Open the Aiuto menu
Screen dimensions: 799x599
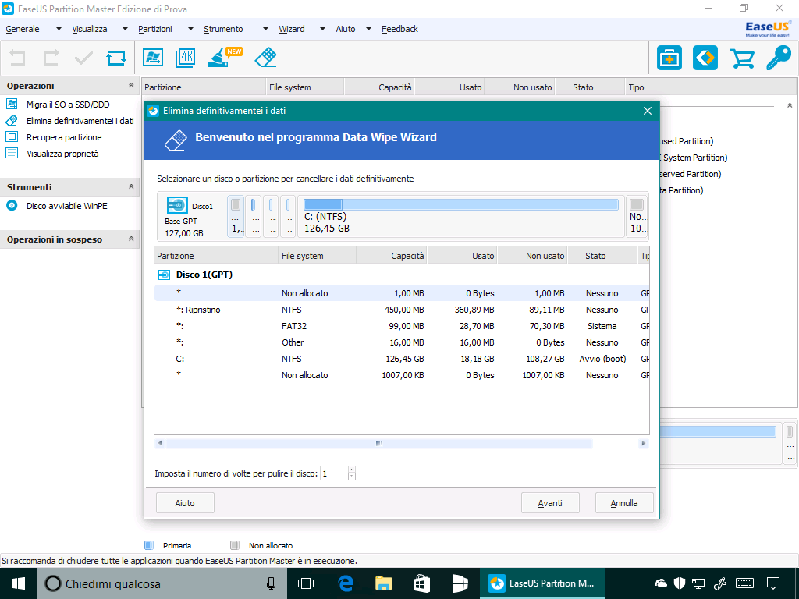tap(346, 29)
